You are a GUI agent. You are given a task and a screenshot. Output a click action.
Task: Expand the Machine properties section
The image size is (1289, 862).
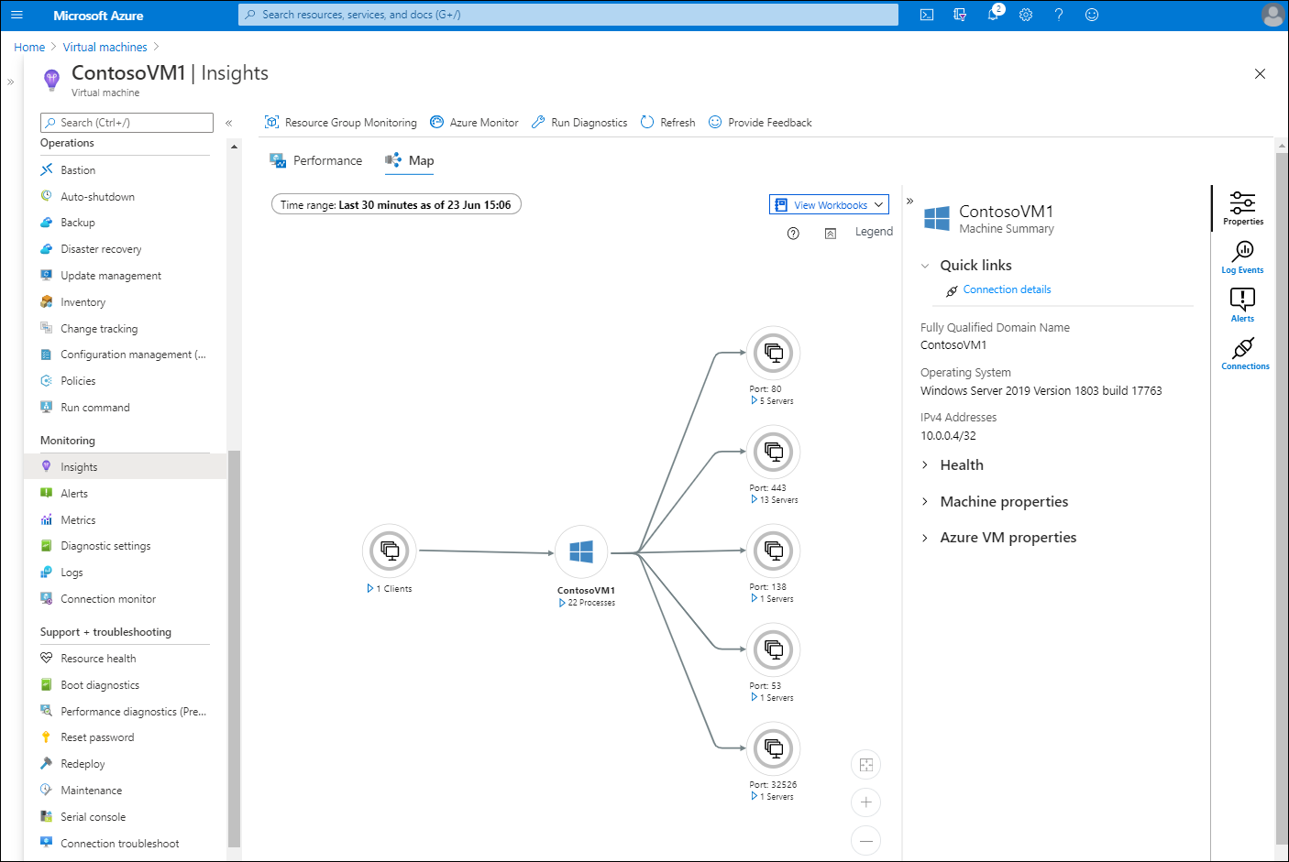(x=925, y=502)
